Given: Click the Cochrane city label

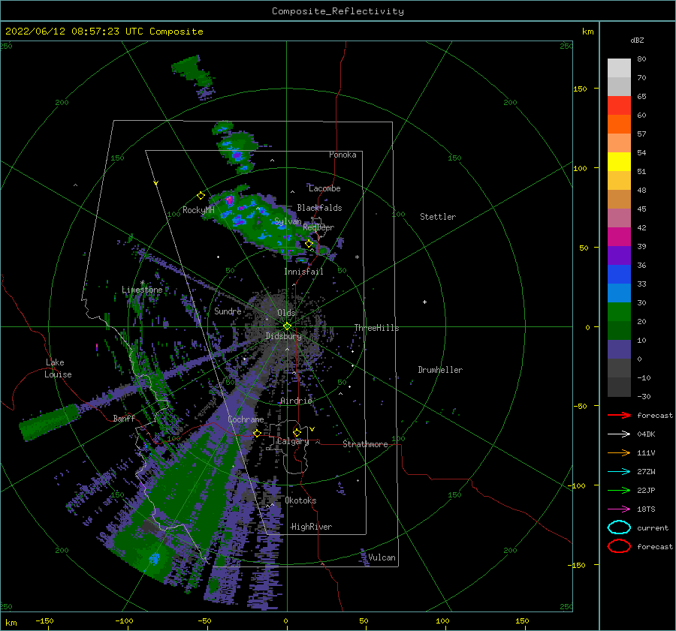Looking at the screenshot, I should coord(246,419).
